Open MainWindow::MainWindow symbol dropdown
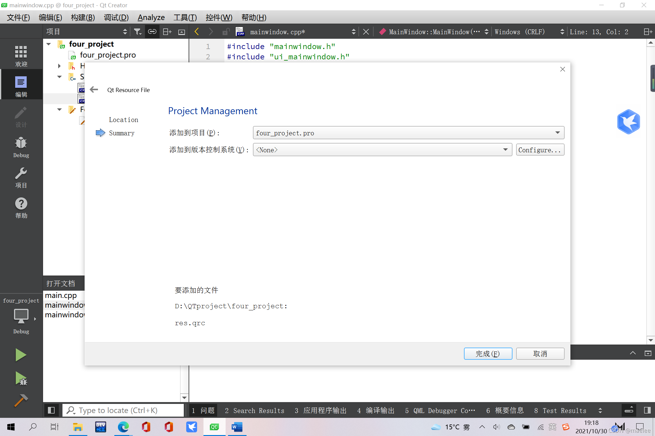The height and width of the screenshot is (436, 655). click(x=434, y=32)
